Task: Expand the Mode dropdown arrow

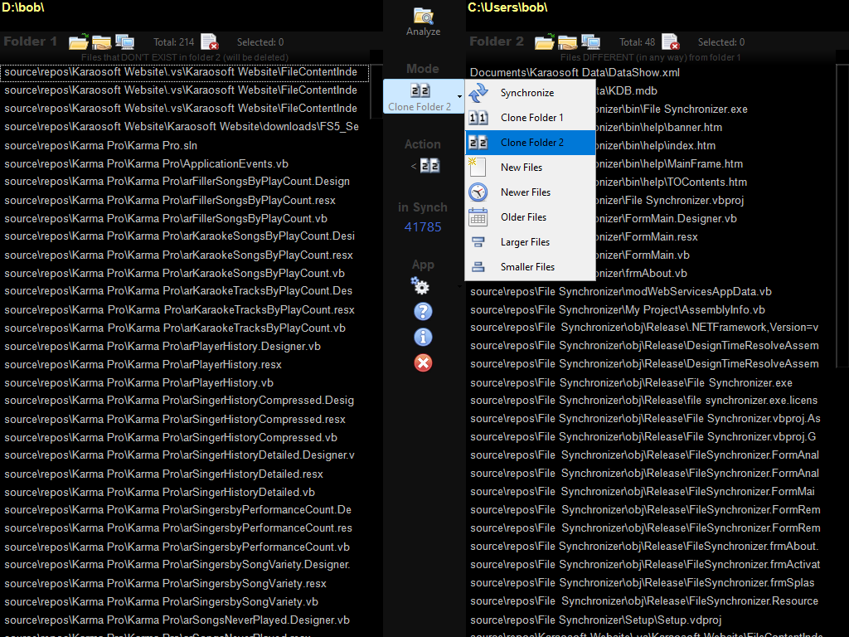Action: point(459,96)
